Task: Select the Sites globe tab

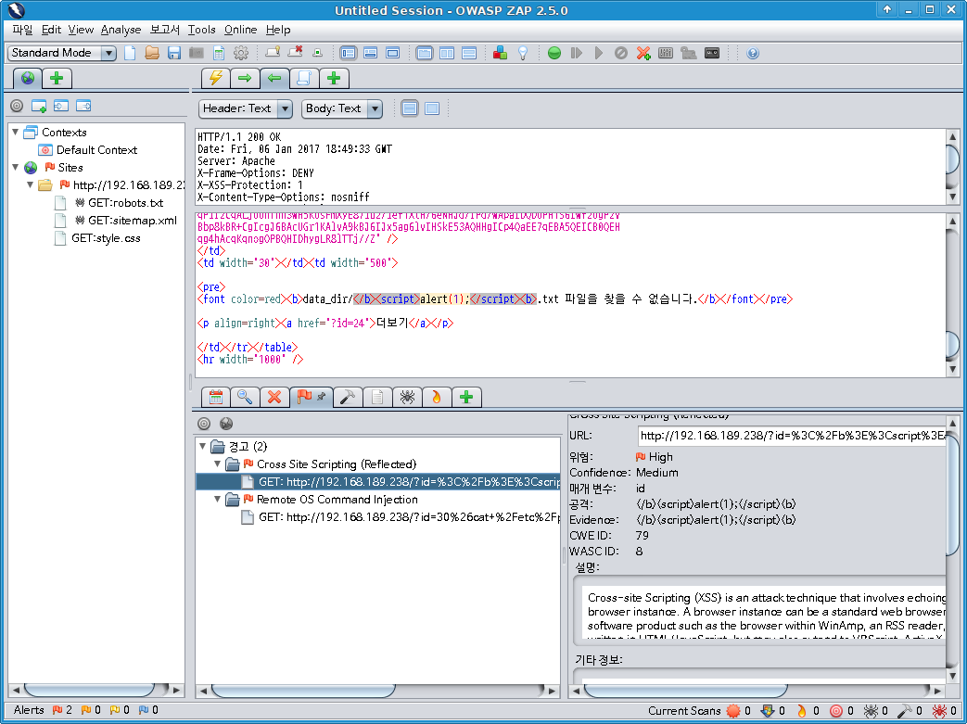Action: click(x=28, y=78)
